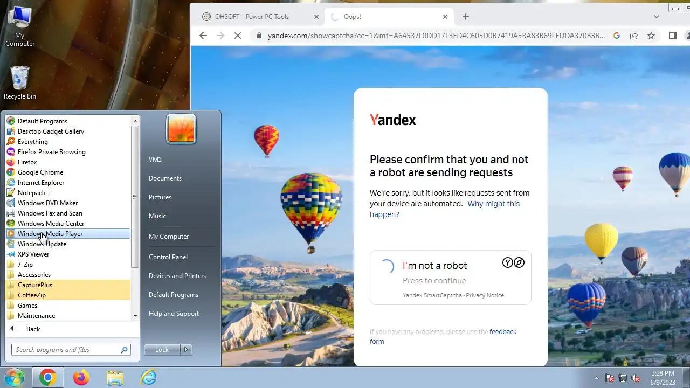The height and width of the screenshot is (388, 690).
Task: Launch Notepad++ from the Start menu
Action: 67,193
